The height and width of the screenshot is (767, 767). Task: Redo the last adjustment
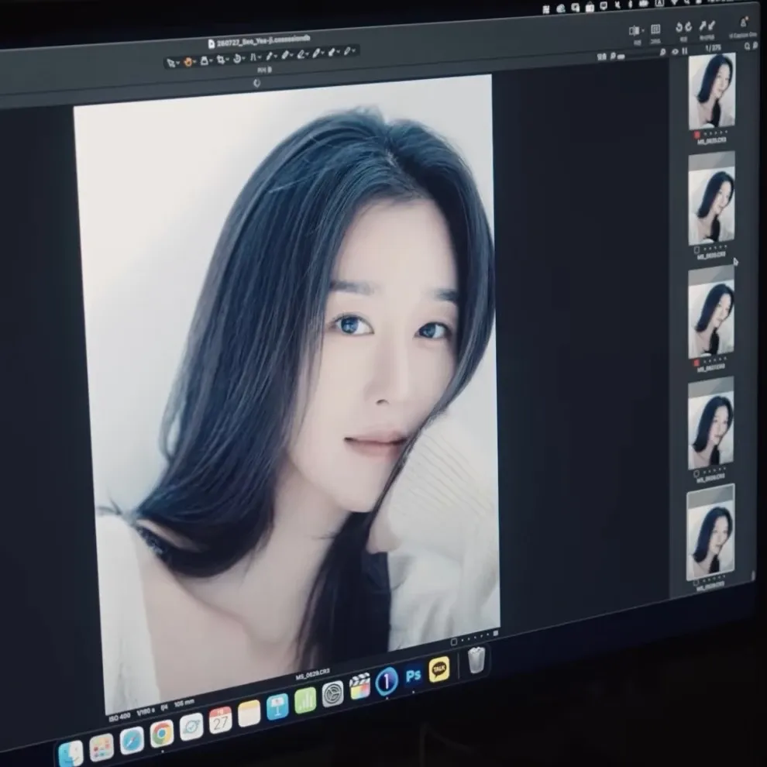click(689, 27)
